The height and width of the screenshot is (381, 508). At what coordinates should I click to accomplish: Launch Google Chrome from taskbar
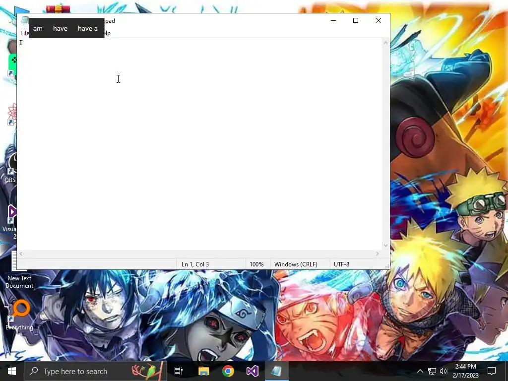(228, 371)
